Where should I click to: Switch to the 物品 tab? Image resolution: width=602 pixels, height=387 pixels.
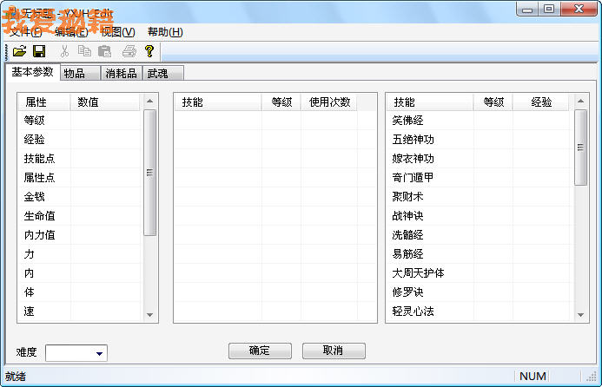pos(80,73)
